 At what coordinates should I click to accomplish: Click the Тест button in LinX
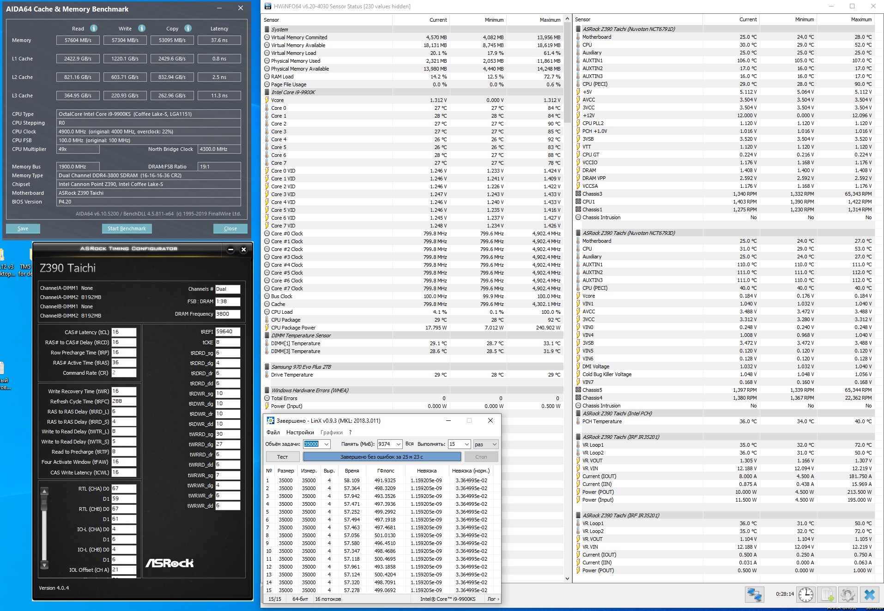pyautogui.click(x=282, y=457)
